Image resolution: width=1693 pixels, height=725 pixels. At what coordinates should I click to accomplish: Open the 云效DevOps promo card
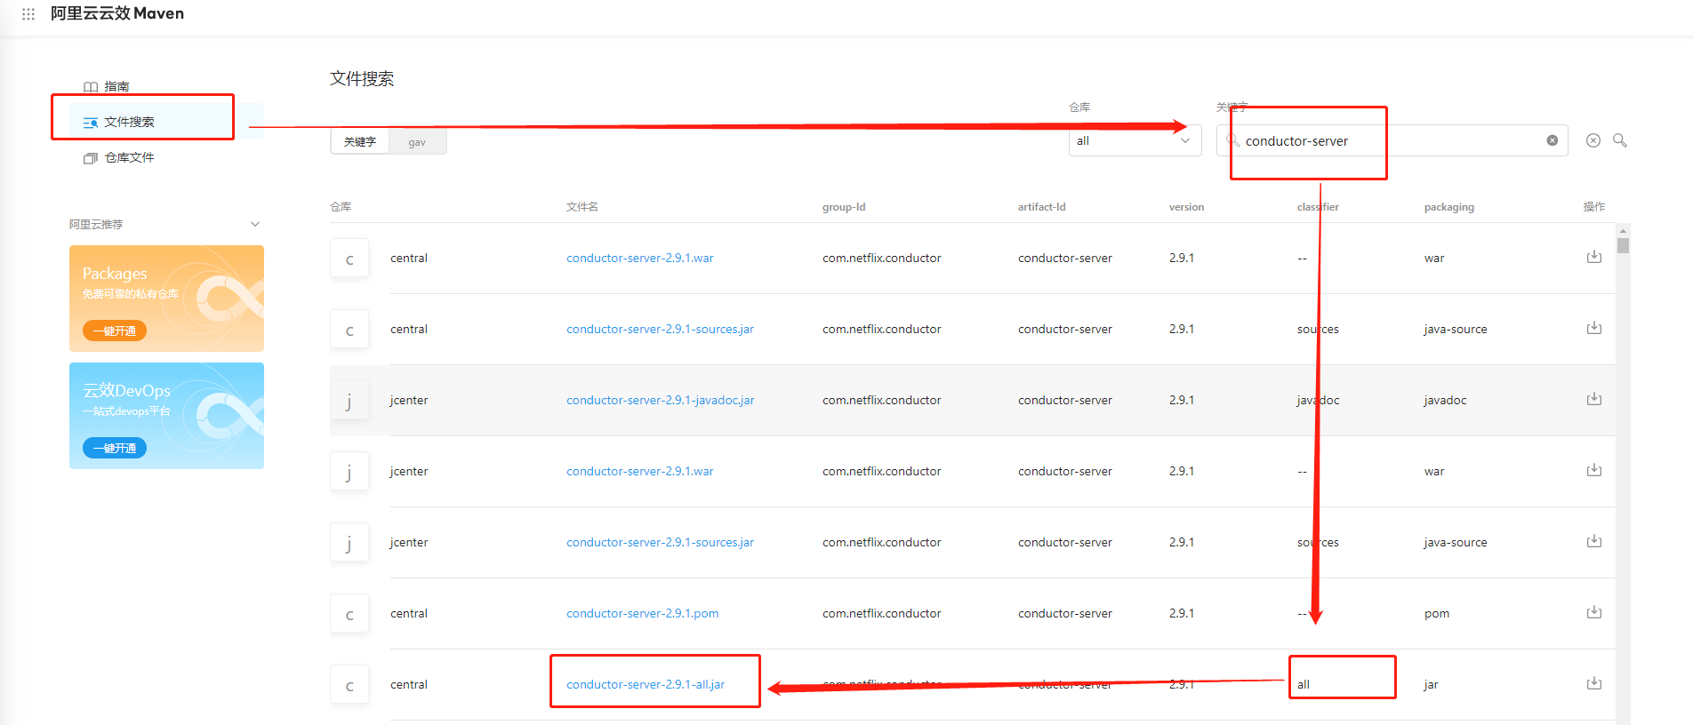(166, 416)
